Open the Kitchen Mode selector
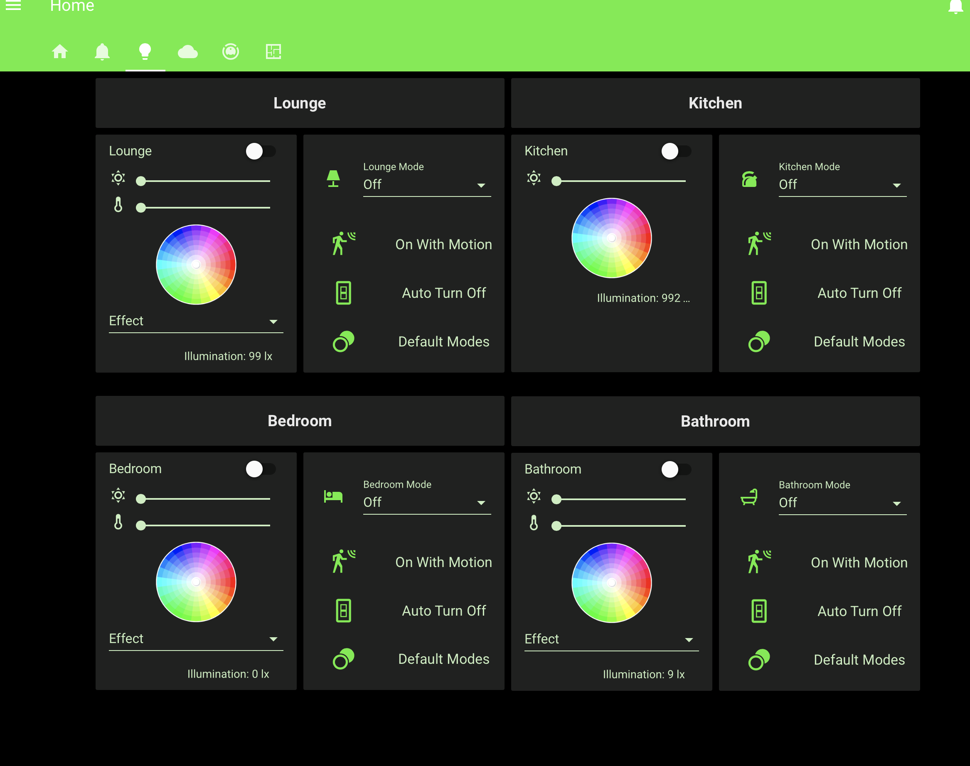The image size is (970, 766). (x=842, y=185)
